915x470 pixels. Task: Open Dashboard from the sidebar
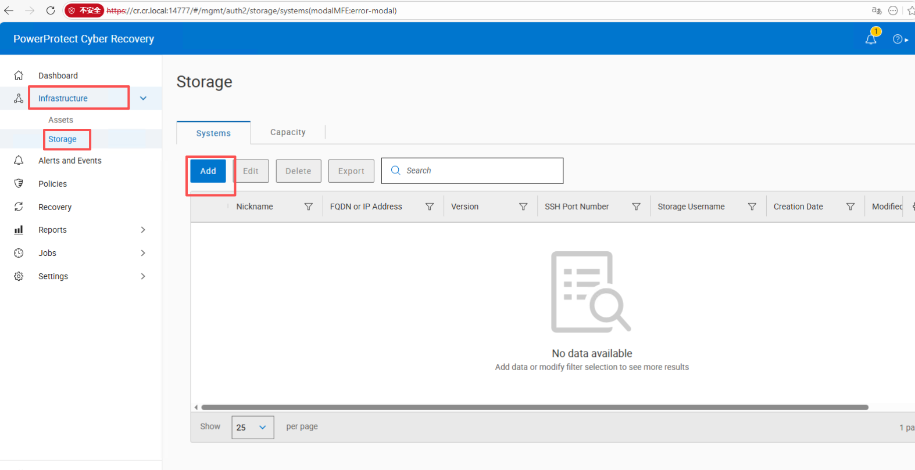click(x=58, y=75)
